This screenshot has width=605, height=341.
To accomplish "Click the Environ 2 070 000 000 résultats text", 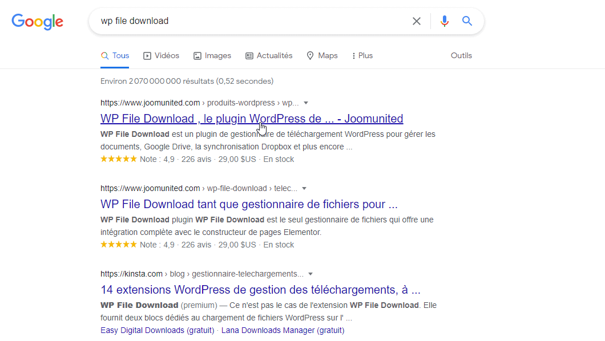I will tap(187, 82).
